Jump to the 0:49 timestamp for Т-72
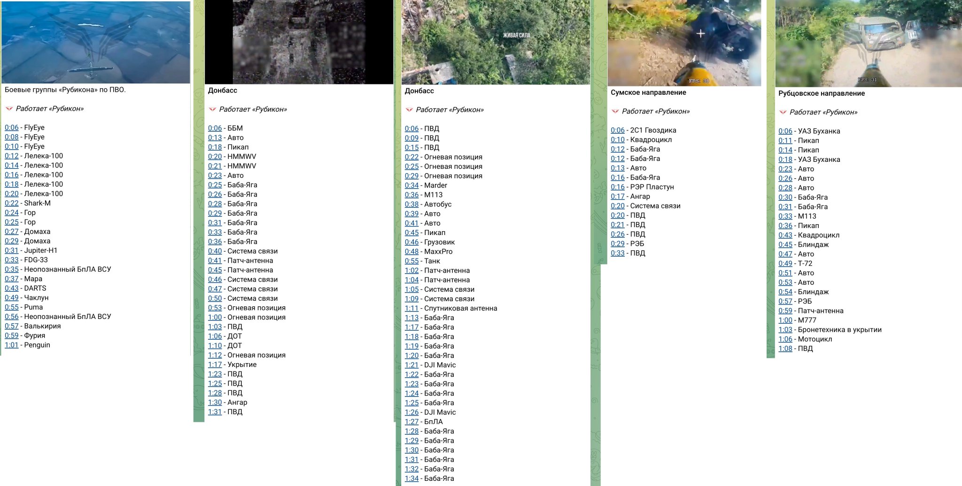The image size is (962, 486). [785, 264]
